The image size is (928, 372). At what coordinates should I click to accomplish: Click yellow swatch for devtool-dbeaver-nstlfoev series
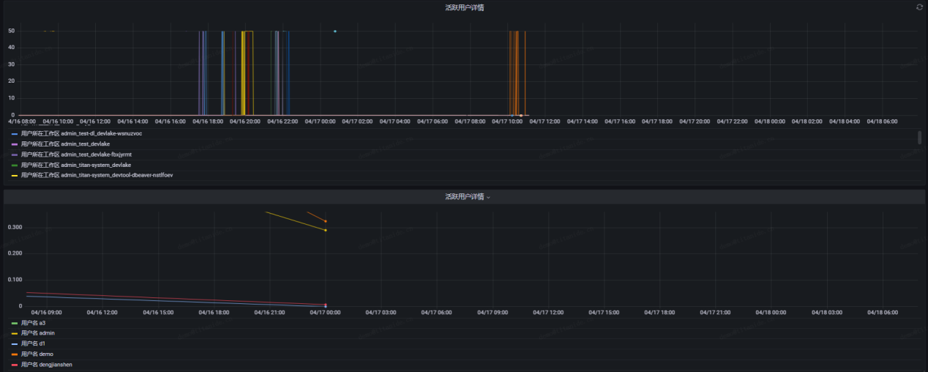click(x=15, y=176)
